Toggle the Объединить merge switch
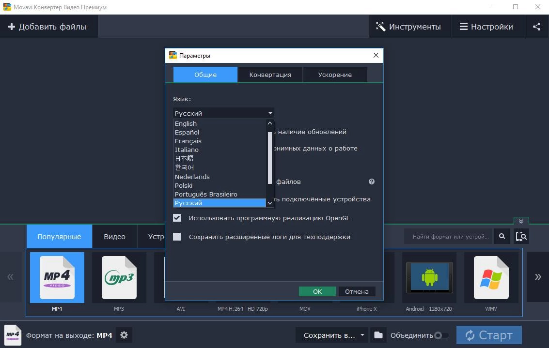Image resolution: width=549 pixels, height=348 pixels. [x=441, y=335]
